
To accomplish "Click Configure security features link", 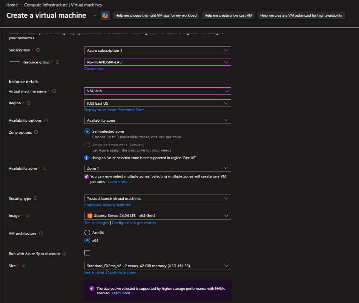I will [x=107, y=205].
